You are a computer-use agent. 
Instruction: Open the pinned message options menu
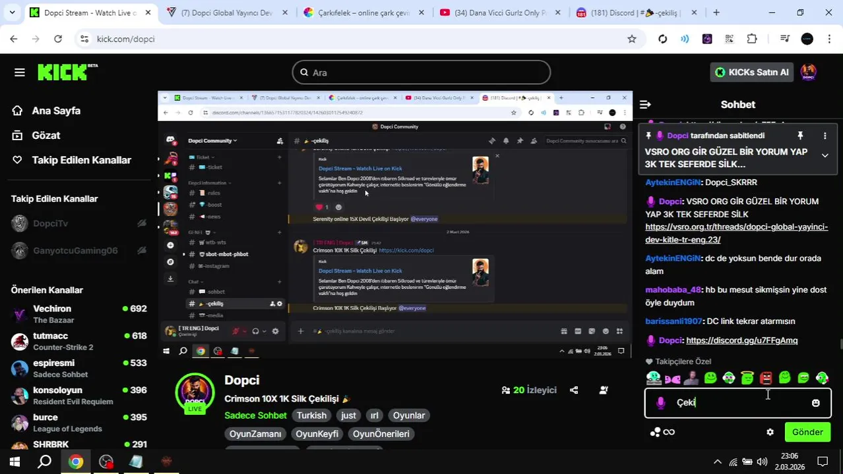tap(825, 136)
